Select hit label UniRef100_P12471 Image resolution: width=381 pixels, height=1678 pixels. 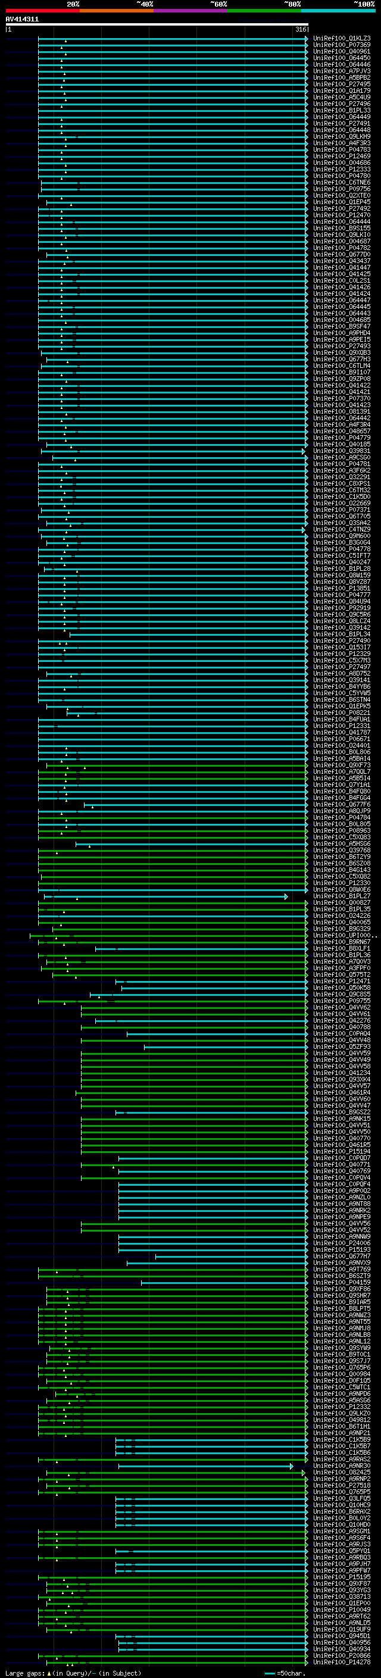[x=342, y=982]
